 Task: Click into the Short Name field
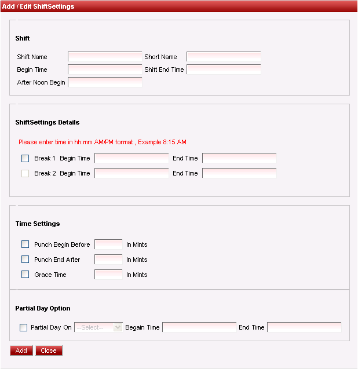point(224,57)
